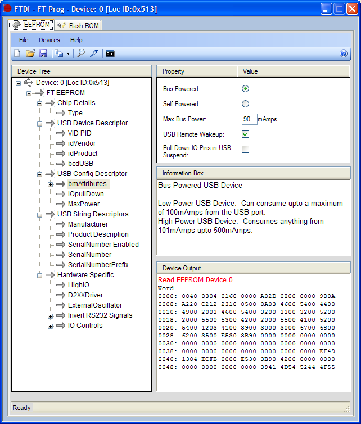Collapse the FT EEPROM node
Screen dimensions: 361x424
tap(29, 93)
